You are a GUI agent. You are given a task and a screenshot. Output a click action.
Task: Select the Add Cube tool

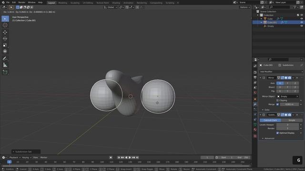[x=5, y=72]
